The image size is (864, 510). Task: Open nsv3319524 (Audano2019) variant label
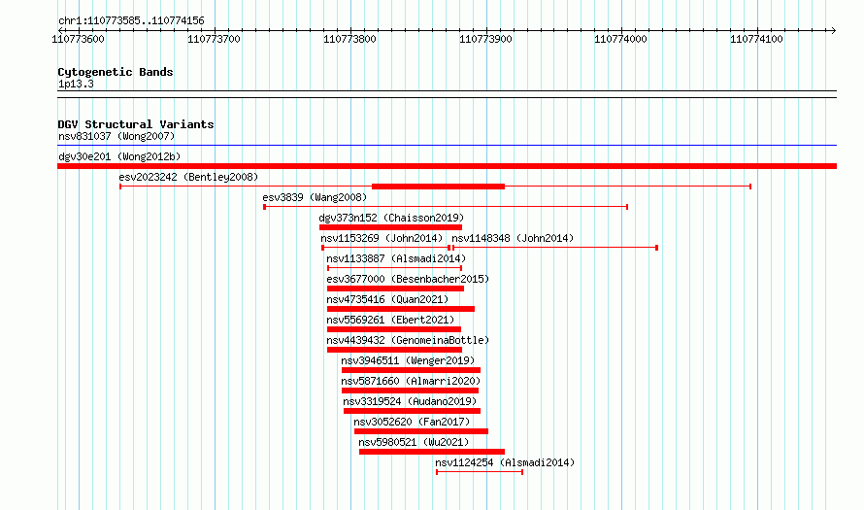(x=410, y=401)
